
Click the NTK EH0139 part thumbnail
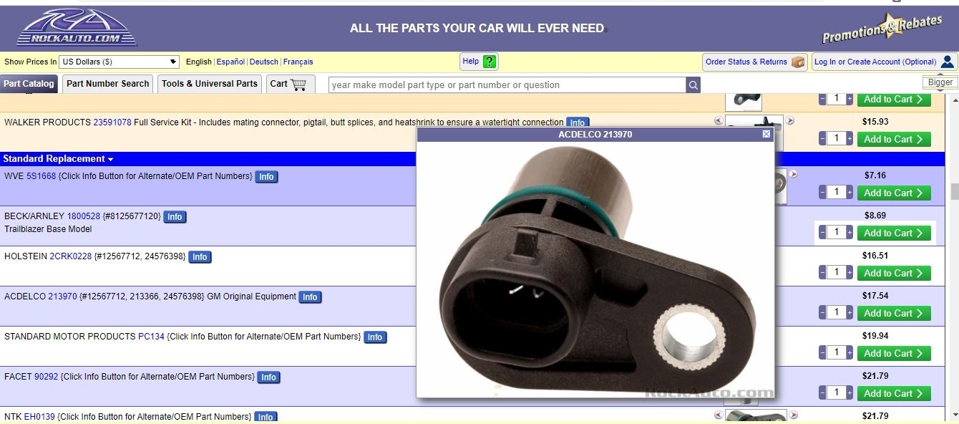click(x=756, y=416)
